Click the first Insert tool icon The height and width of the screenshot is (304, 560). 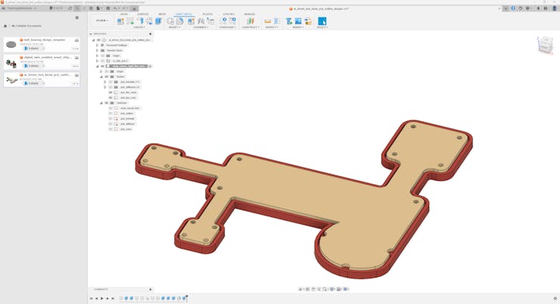pyautogui.click(x=289, y=21)
